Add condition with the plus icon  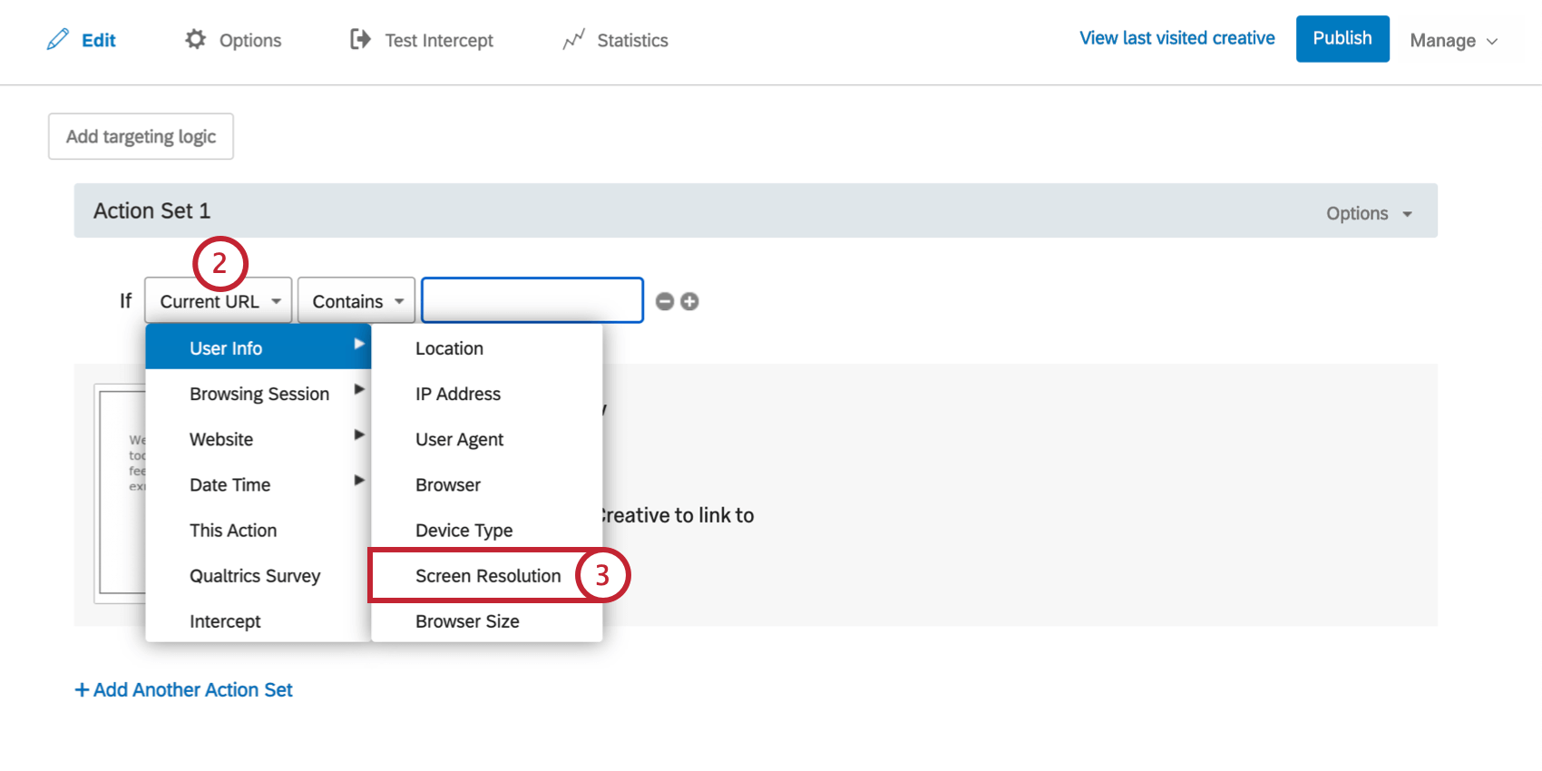click(x=689, y=301)
